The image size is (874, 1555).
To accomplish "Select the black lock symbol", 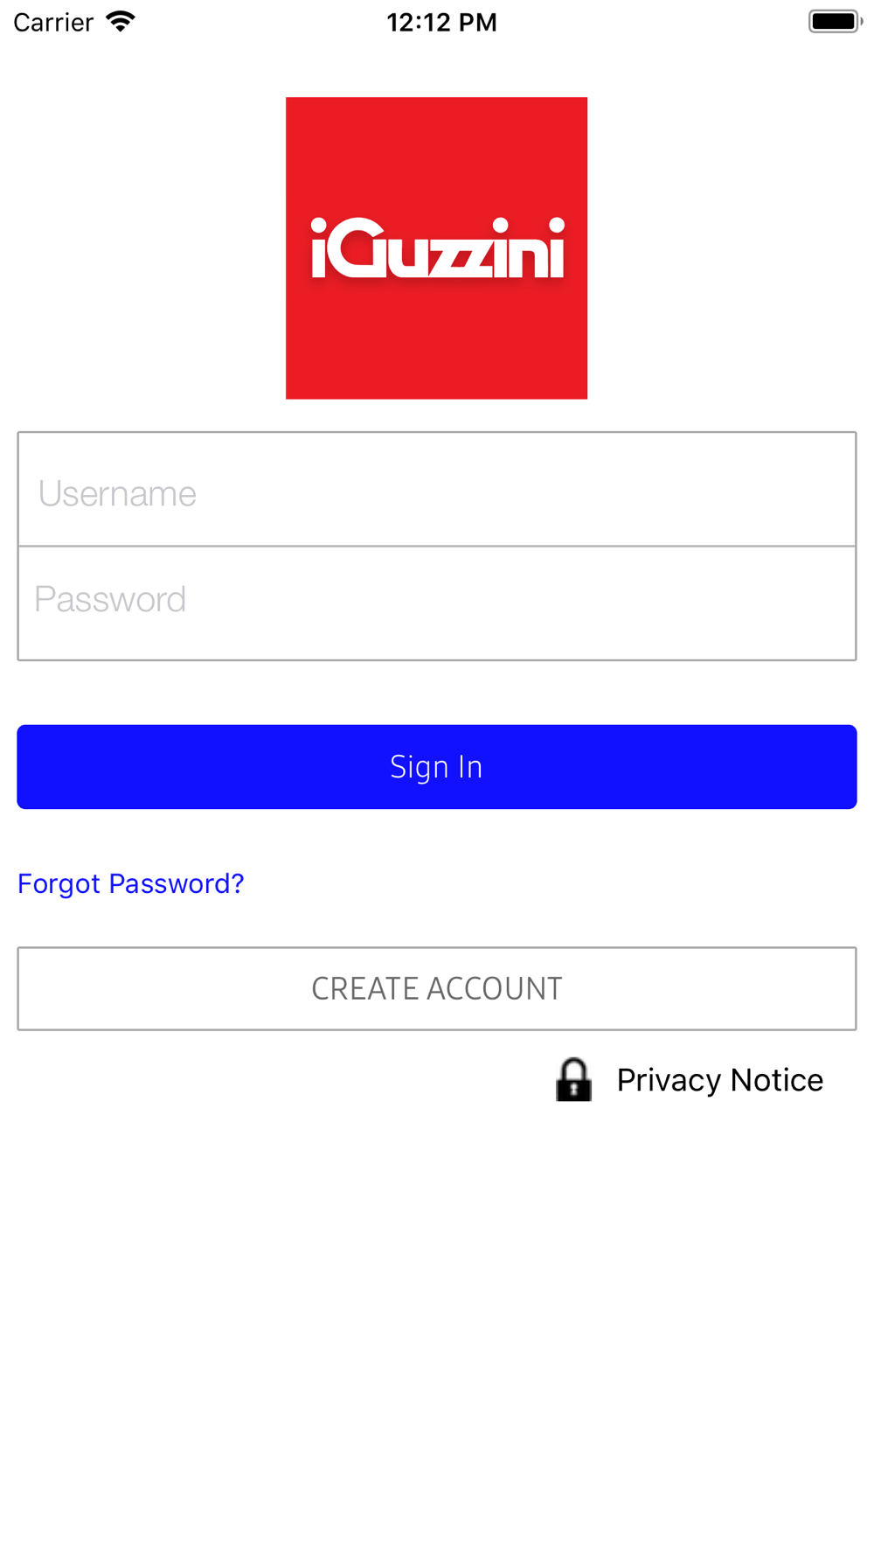I will coord(573,1079).
